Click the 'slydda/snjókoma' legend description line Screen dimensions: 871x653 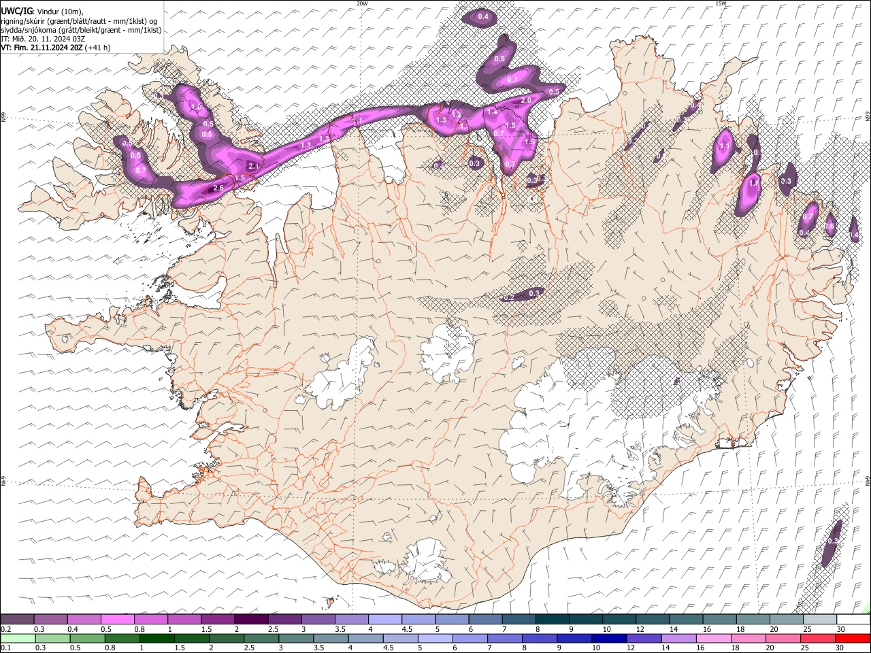pos(81,30)
